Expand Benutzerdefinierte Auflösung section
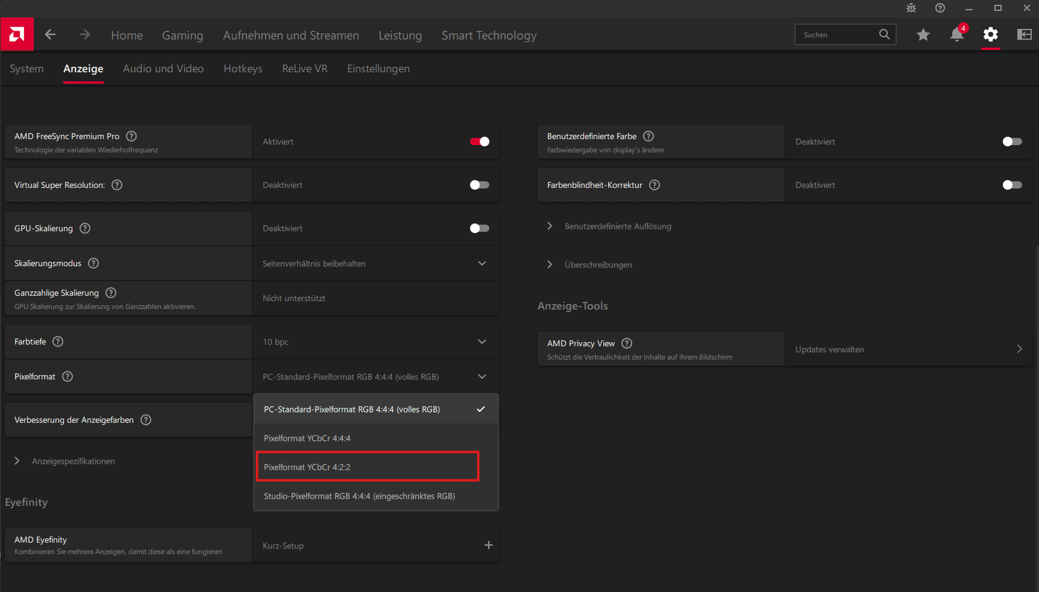The image size is (1039, 592). click(x=617, y=226)
